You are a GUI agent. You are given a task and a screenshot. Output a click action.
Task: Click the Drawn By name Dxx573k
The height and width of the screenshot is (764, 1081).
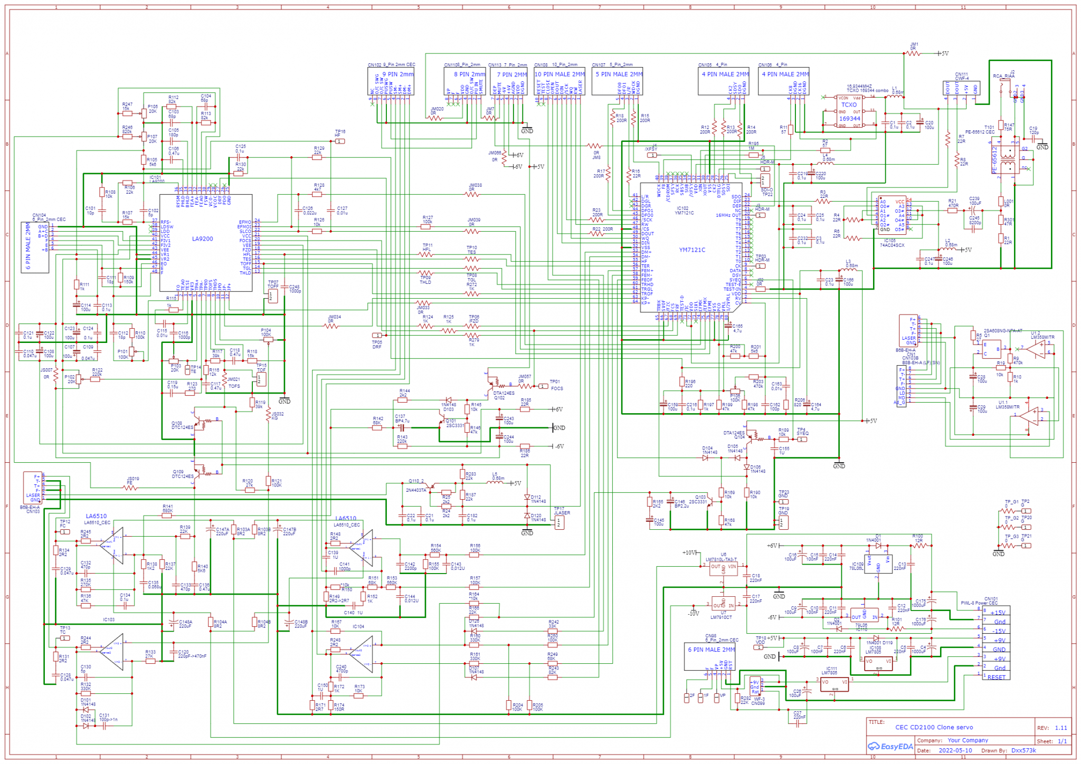click(1023, 750)
